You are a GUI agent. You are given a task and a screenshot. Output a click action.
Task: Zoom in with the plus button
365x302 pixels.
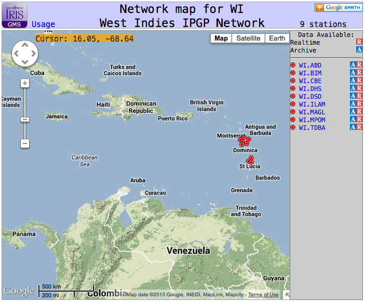25,83
